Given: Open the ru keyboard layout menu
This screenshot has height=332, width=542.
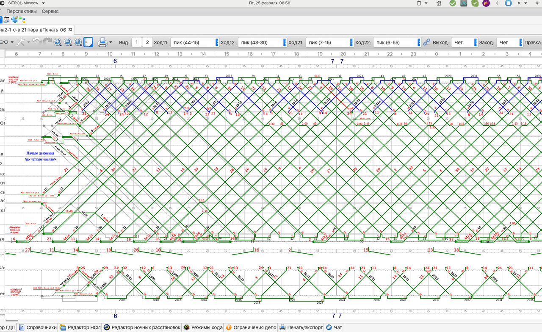Looking at the screenshot, I should [x=522, y=3].
